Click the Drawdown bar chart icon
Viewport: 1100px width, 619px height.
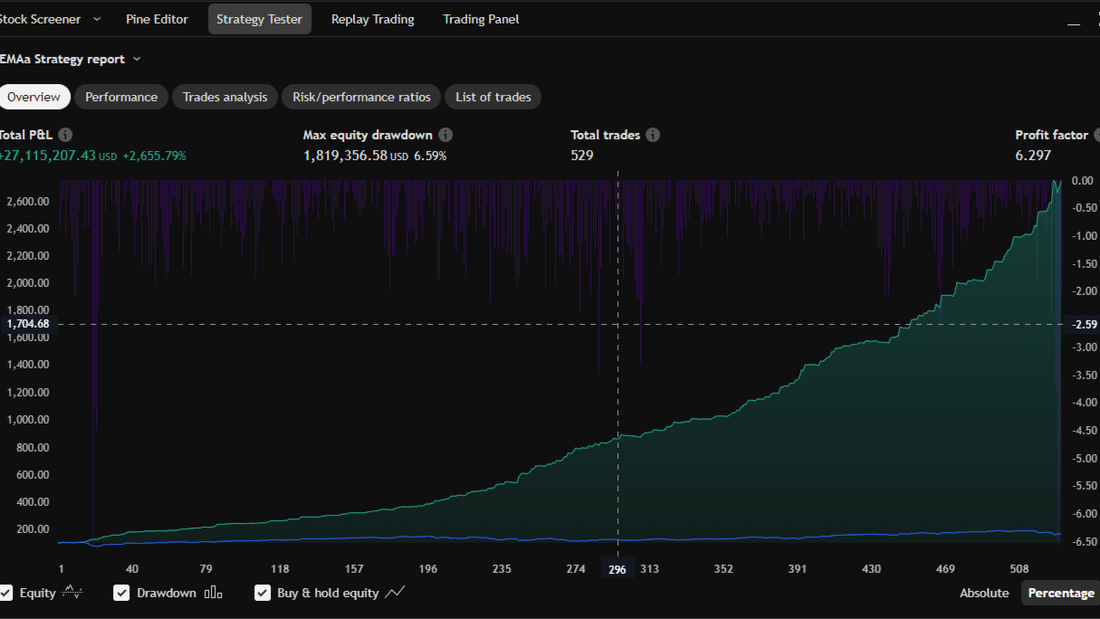(214, 593)
